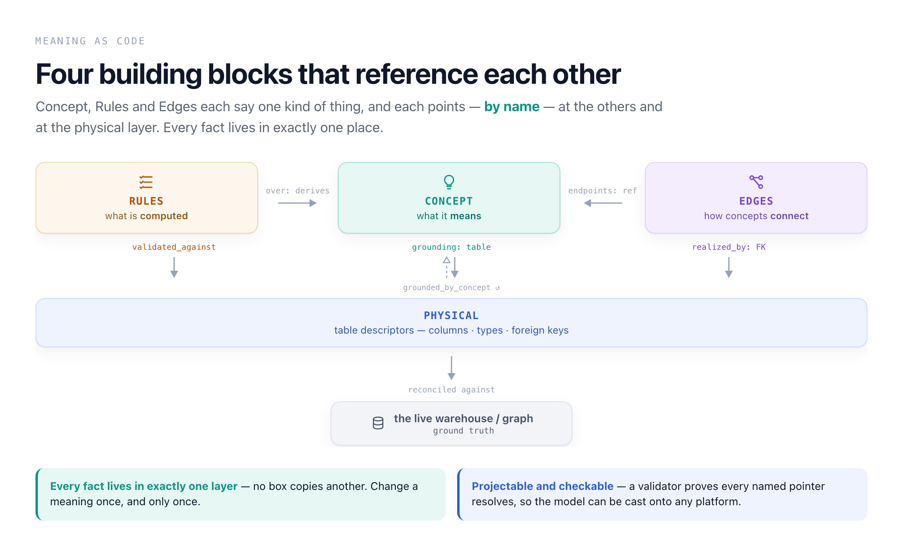Click the refresh glyph after grounded_by_concept
The width and height of the screenshot is (903, 556).
498,288
